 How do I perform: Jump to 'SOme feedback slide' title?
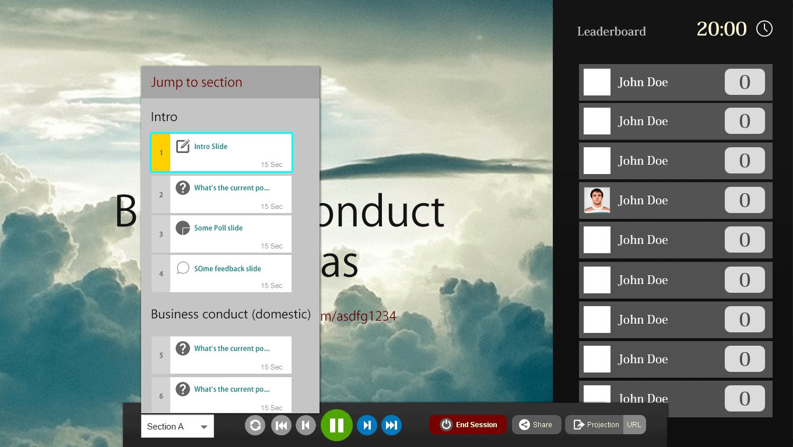pyautogui.click(x=228, y=269)
